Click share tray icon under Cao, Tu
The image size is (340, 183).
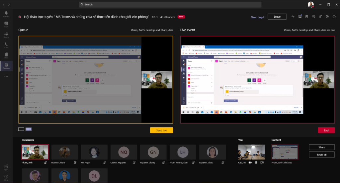pyautogui.click(x=262, y=163)
